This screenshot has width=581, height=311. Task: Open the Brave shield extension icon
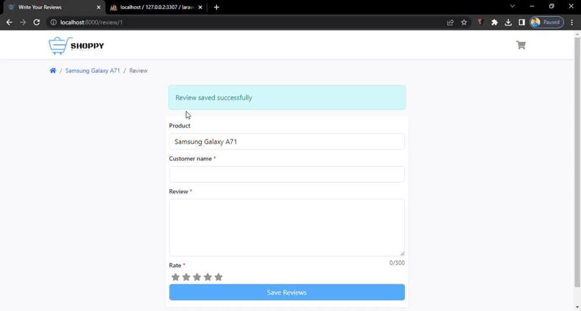[480, 22]
